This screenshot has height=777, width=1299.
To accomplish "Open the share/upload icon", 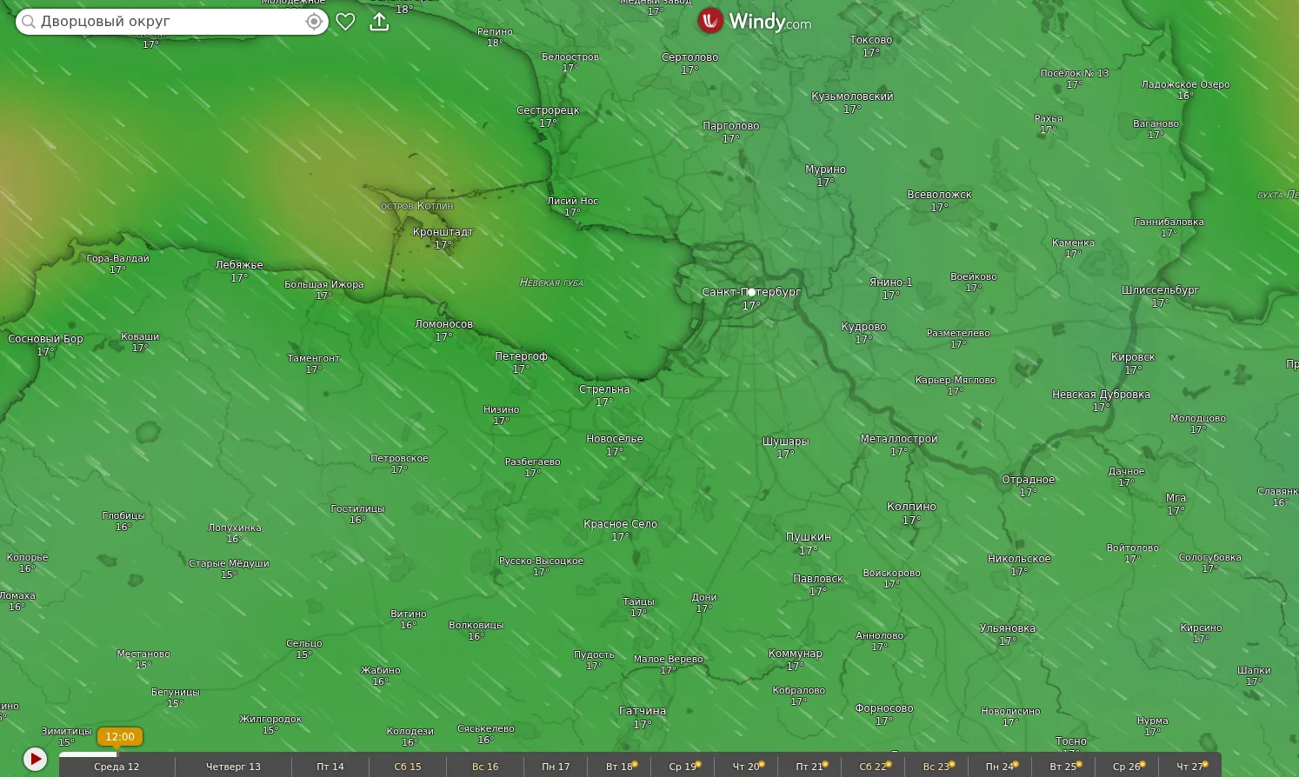I will click(x=379, y=21).
